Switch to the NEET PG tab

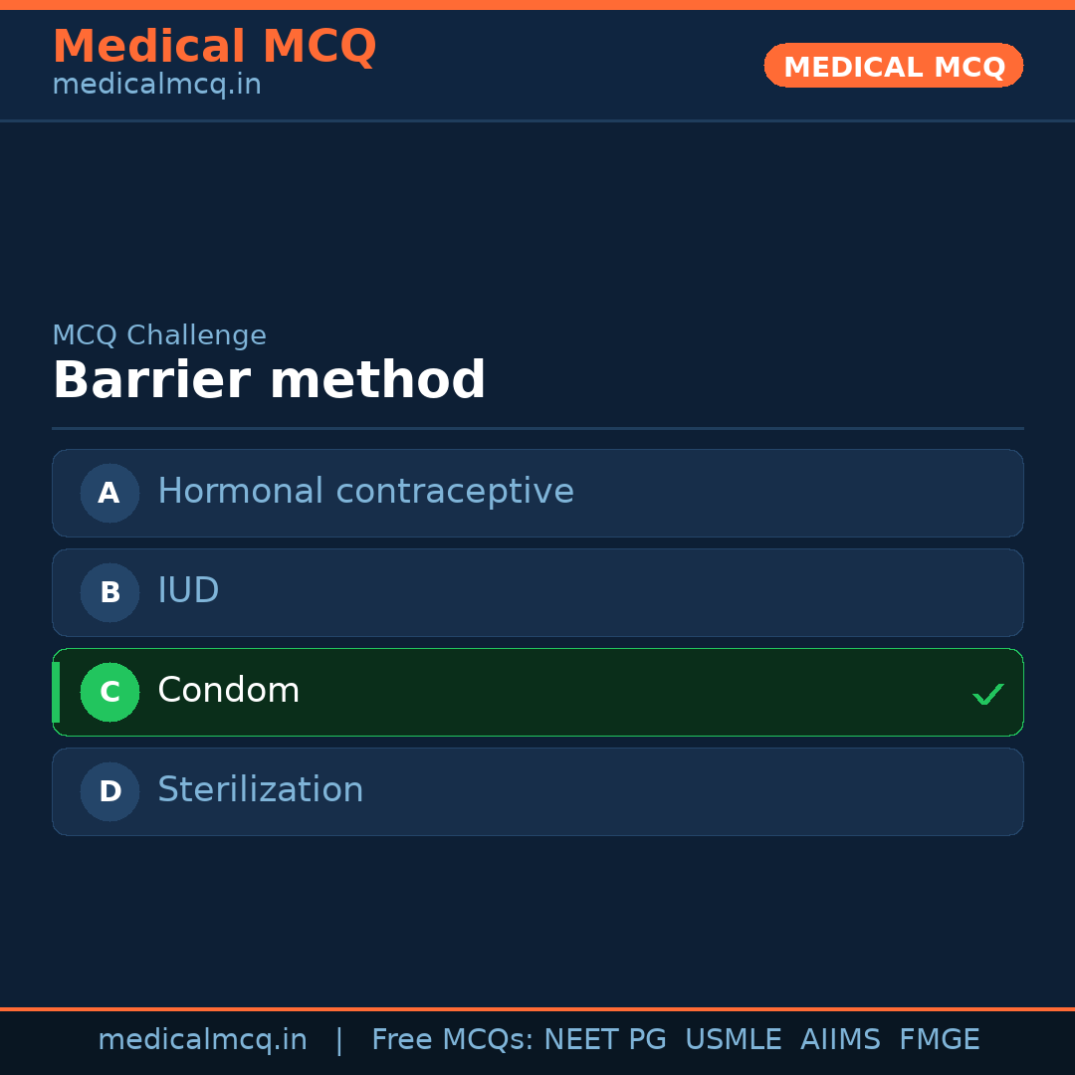pyautogui.click(x=604, y=1039)
